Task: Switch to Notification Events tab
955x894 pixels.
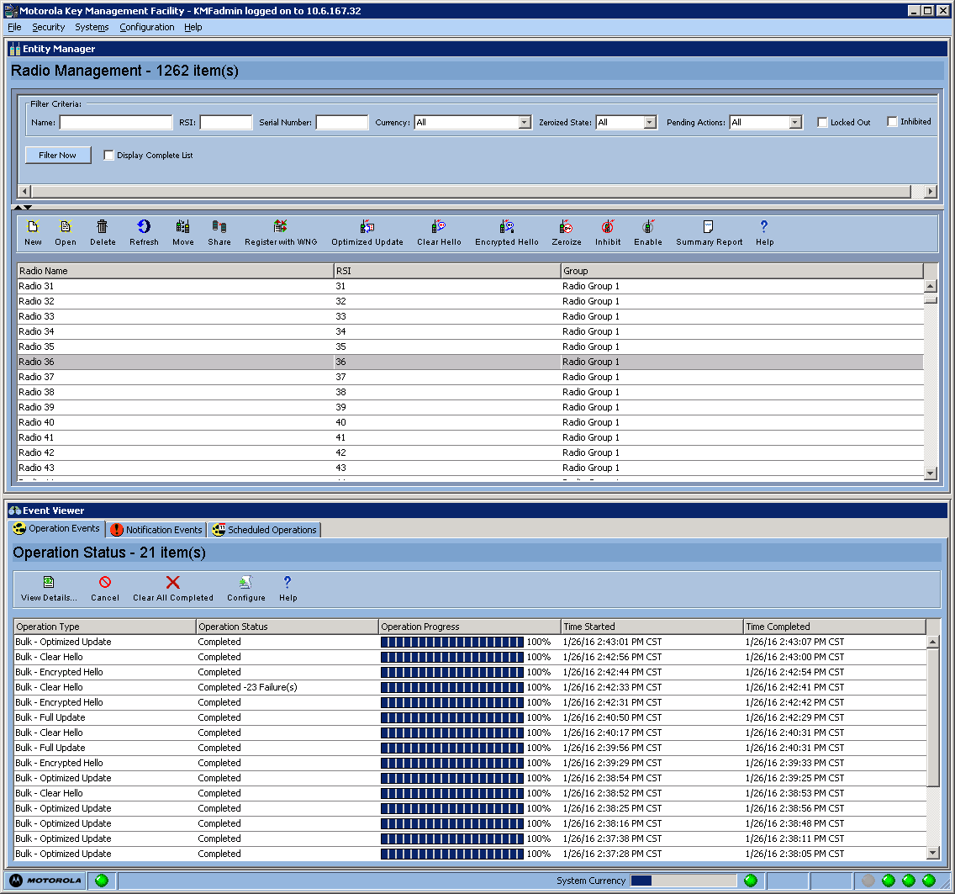Action: pyautogui.click(x=156, y=530)
